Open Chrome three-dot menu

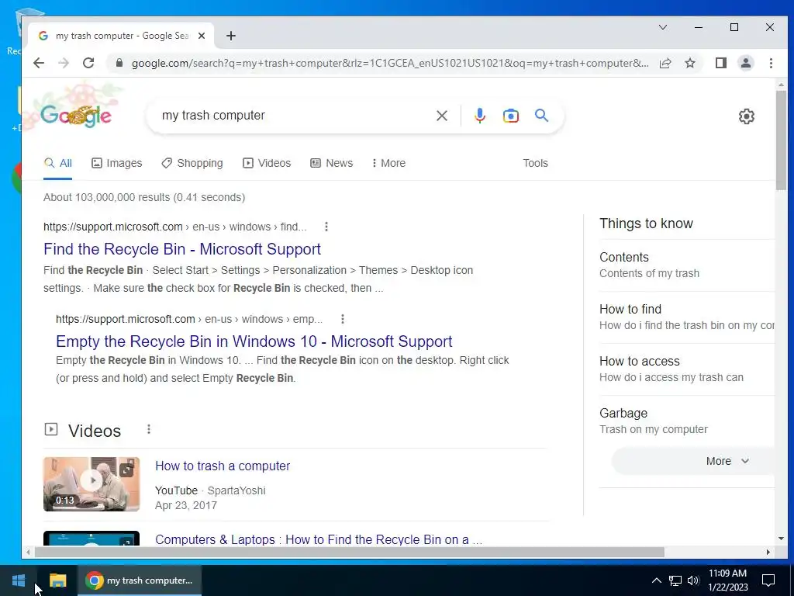tap(771, 63)
